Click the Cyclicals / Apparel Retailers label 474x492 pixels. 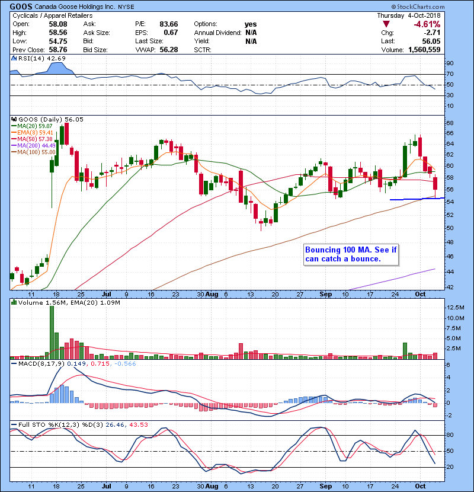(x=52, y=15)
